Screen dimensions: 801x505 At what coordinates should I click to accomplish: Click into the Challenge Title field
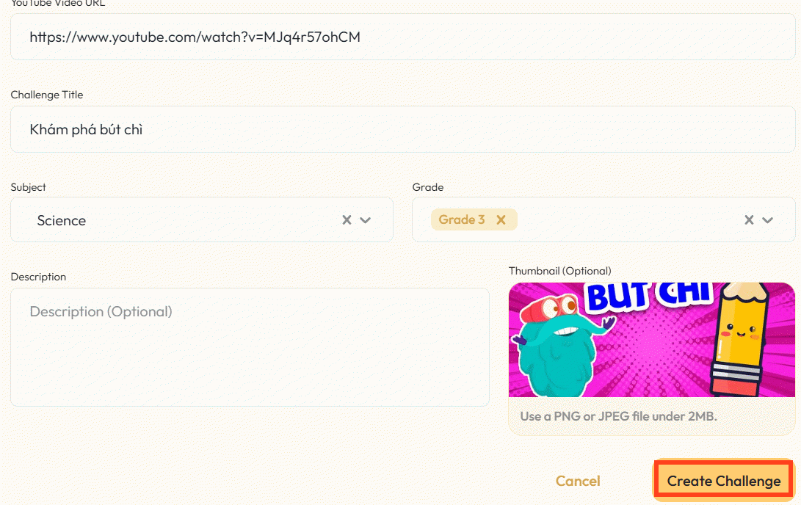402,130
